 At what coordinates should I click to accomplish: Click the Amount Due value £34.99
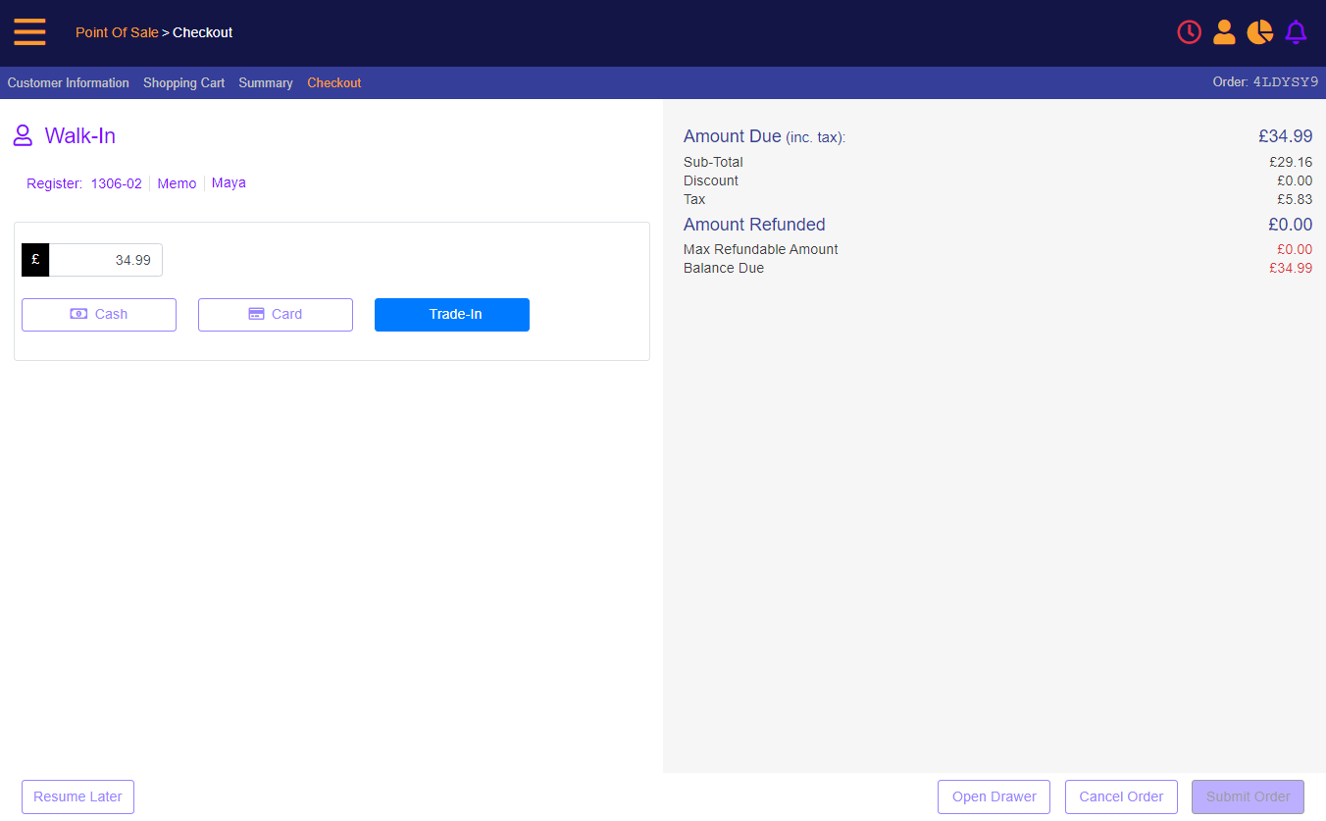click(x=1286, y=136)
